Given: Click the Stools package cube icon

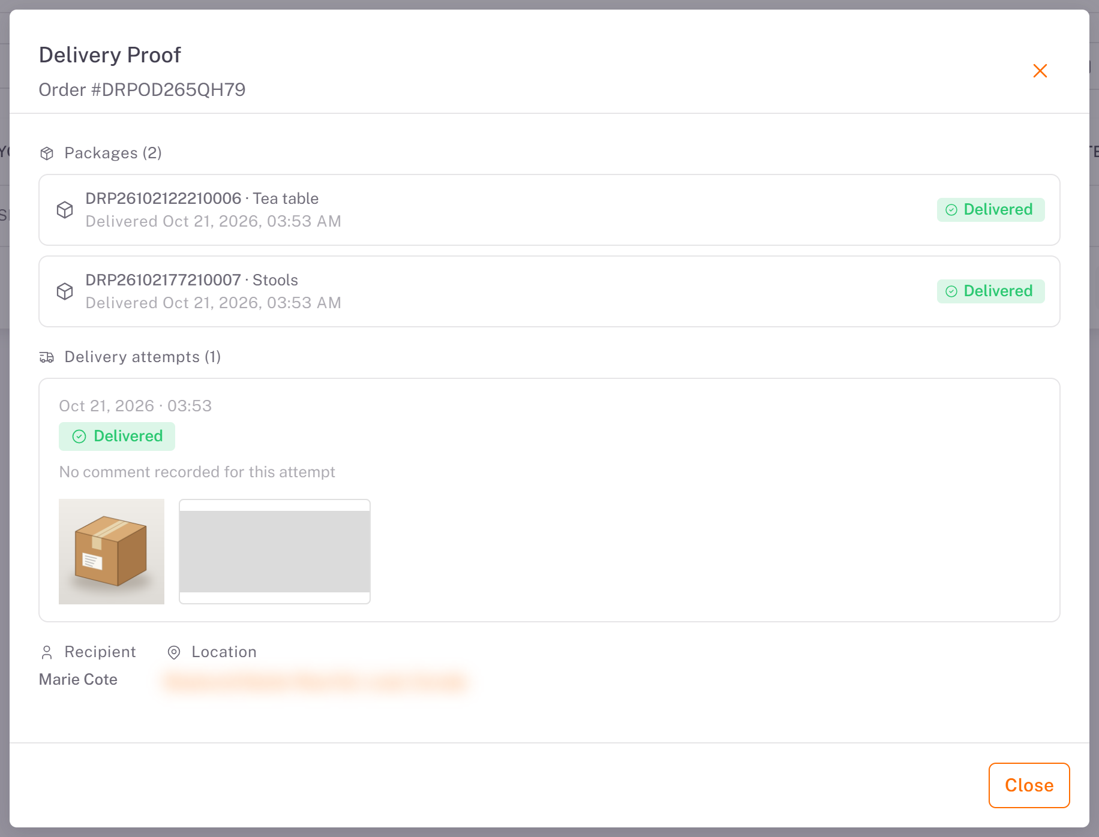Looking at the screenshot, I should coord(65,291).
